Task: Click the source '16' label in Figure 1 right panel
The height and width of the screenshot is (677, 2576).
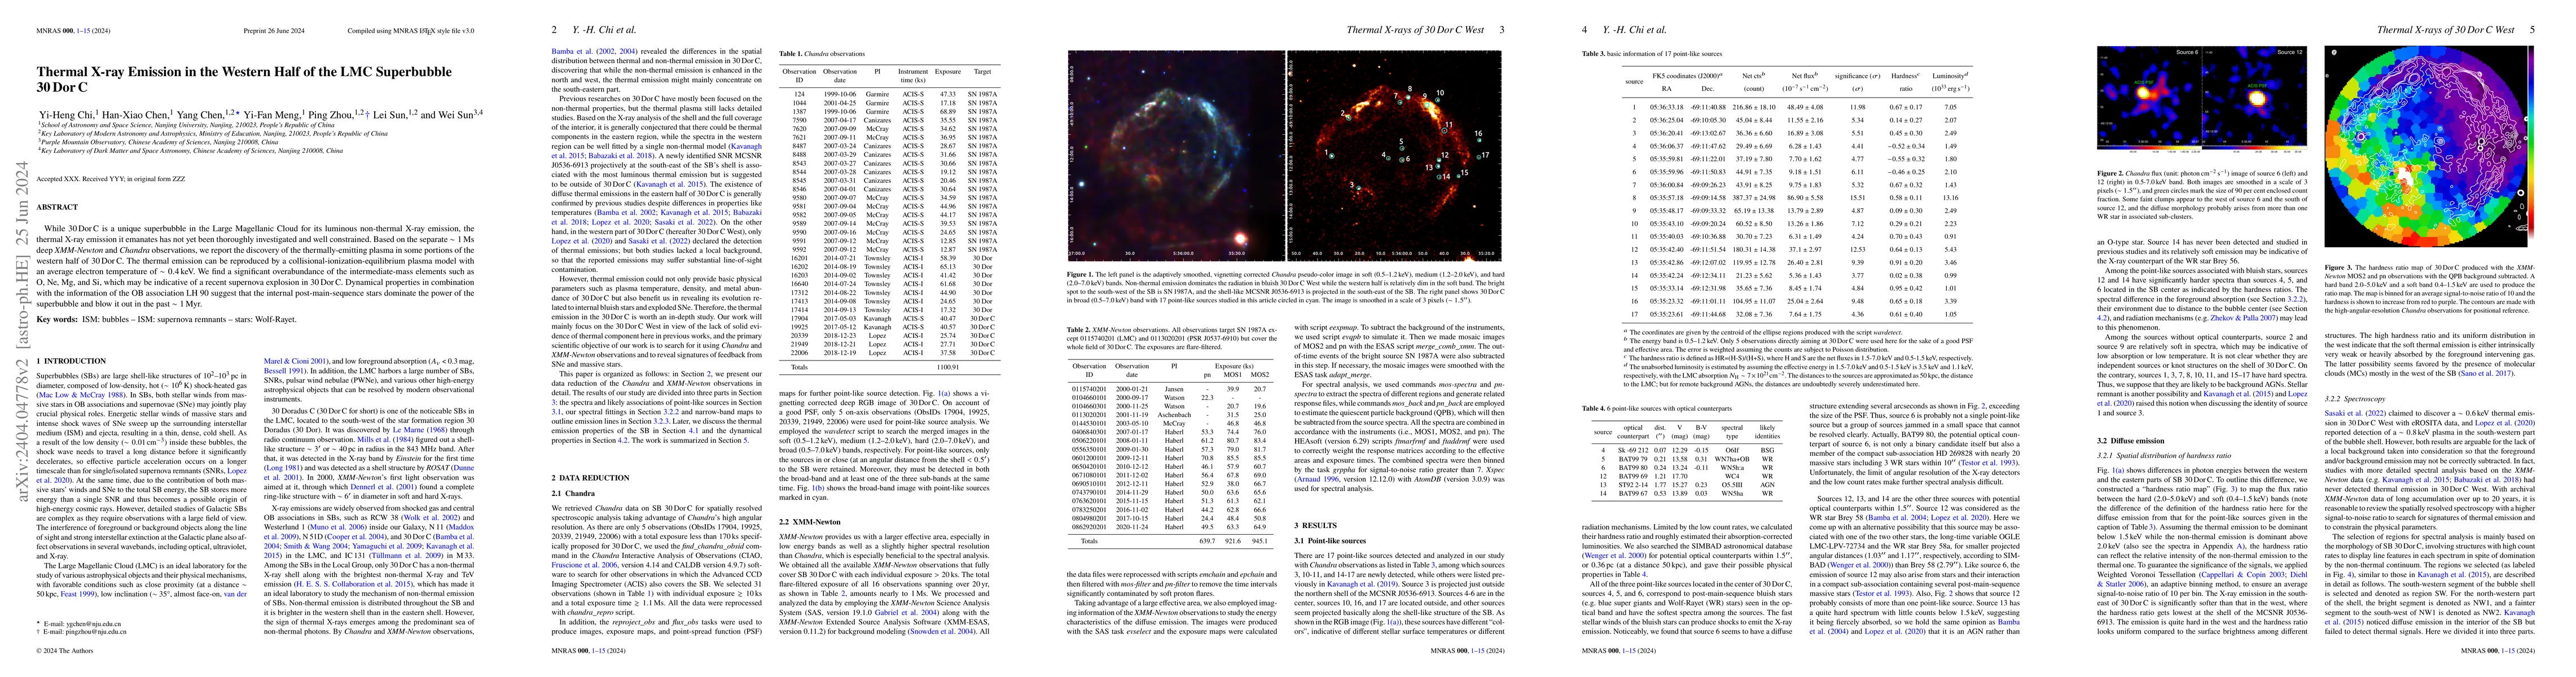Action: tap(1478, 134)
